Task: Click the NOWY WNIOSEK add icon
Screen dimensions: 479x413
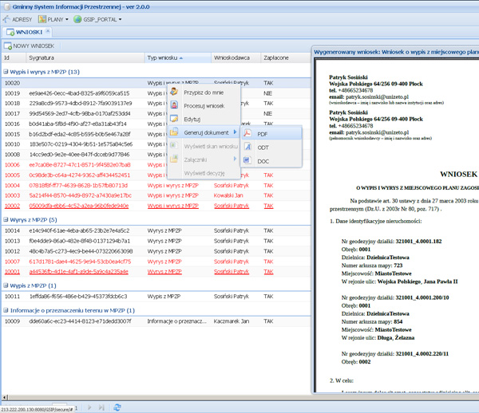Action: (x=8, y=45)
